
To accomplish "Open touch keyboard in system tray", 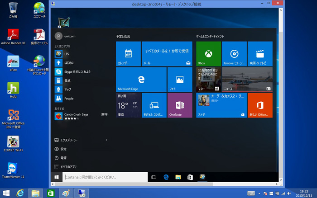I will click(x=251, y=193).
